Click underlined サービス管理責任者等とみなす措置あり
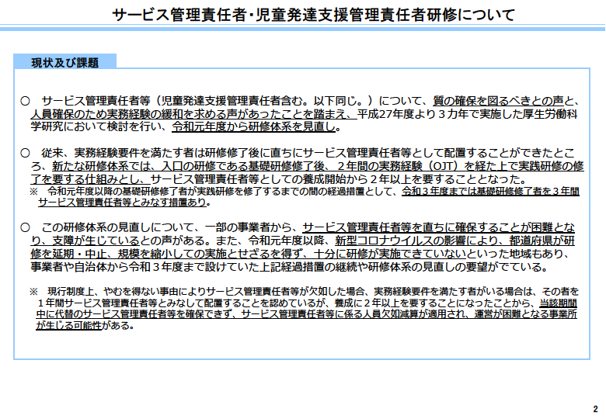 [123, 203]
